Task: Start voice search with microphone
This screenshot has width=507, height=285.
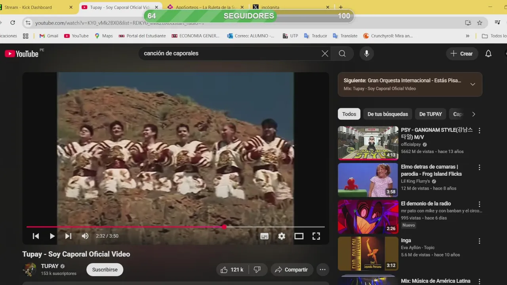Action: click(367, 53)
